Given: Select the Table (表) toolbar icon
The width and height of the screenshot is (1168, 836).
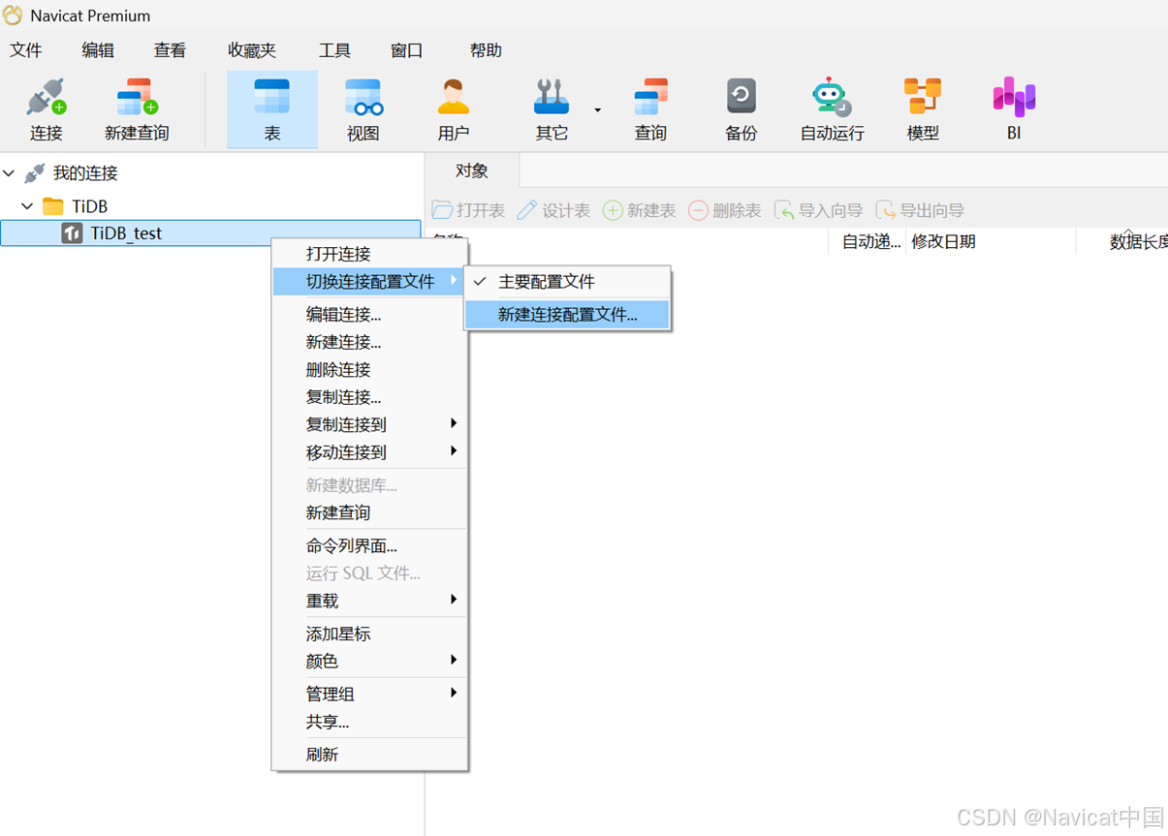Looking at the screenshot, I should (271, 97).
